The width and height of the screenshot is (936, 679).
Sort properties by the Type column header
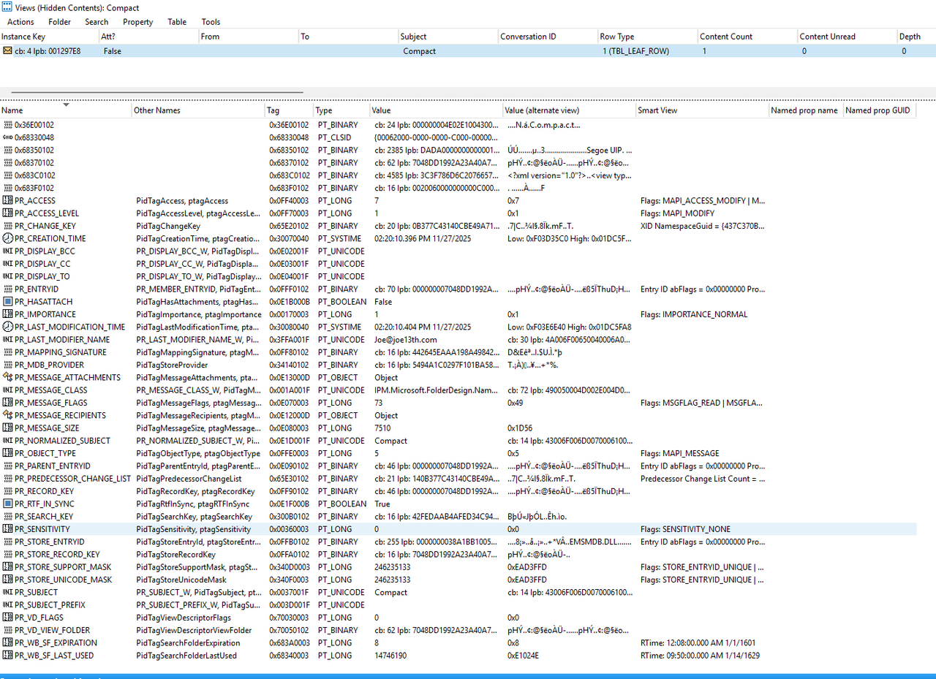point(341,110)
